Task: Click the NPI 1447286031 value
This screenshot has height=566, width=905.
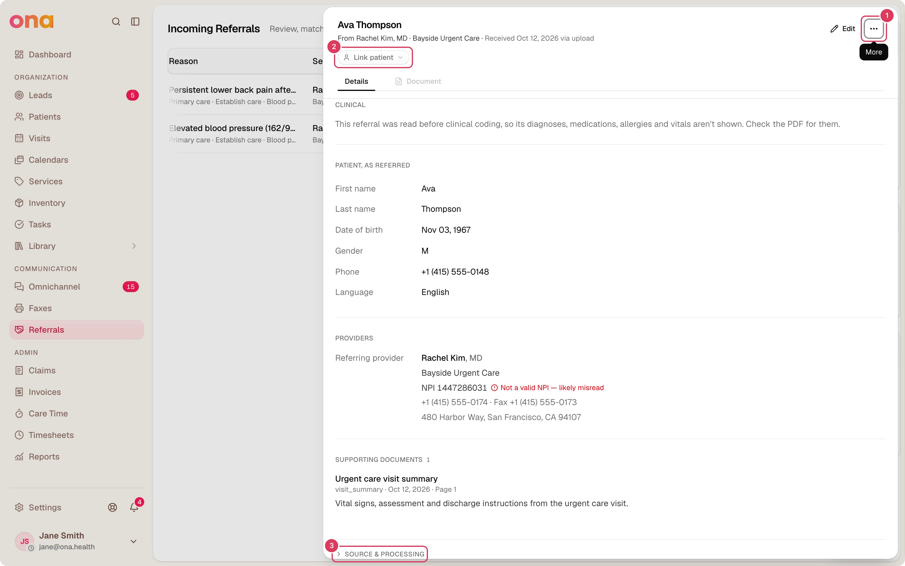Action: (454, 387)
